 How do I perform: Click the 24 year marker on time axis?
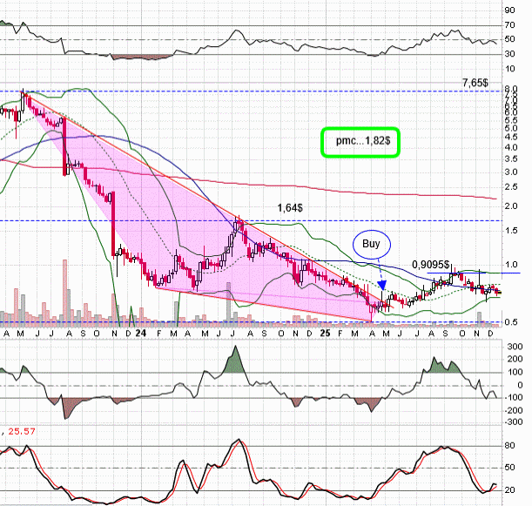(x=144, y=333)
